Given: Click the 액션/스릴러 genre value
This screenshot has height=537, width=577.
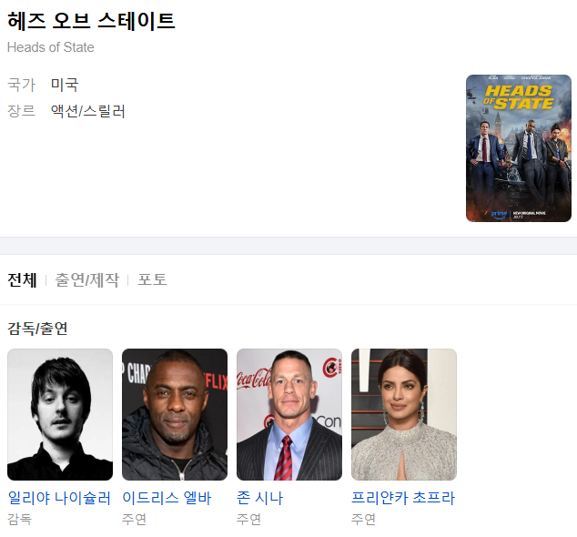Looking at the screenshot, I should pos(88,111).
